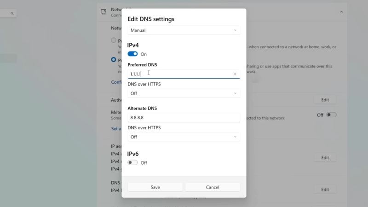This screenshot has height=207, width=368.
Task: Click the IPv6 section heading
Action: pyautogui.click(x=133, y=154)
